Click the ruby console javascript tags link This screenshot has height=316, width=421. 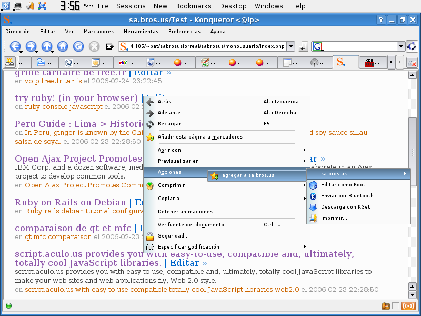point(64,107)
